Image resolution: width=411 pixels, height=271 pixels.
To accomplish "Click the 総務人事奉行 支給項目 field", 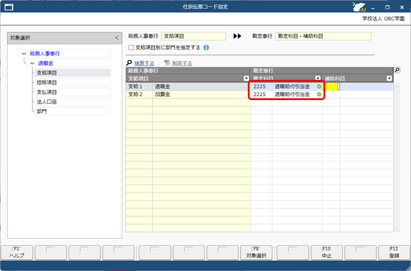I will [194, 36].
